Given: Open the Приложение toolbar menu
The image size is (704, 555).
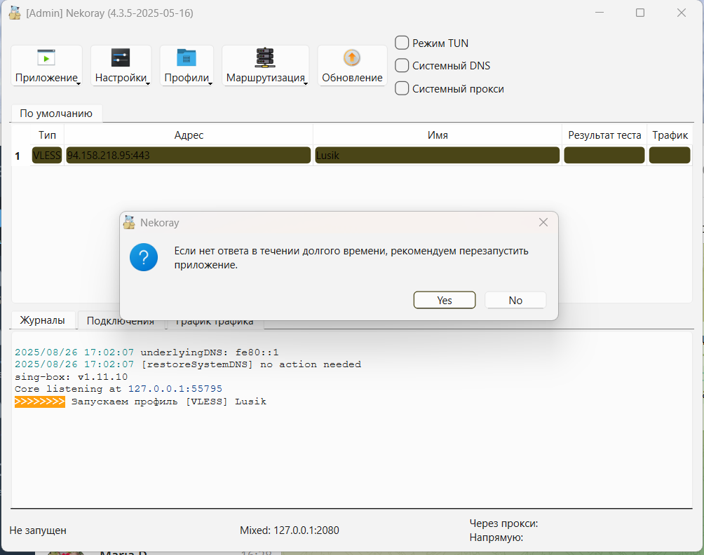Looking at the screenshot, I should click(47, 65).
